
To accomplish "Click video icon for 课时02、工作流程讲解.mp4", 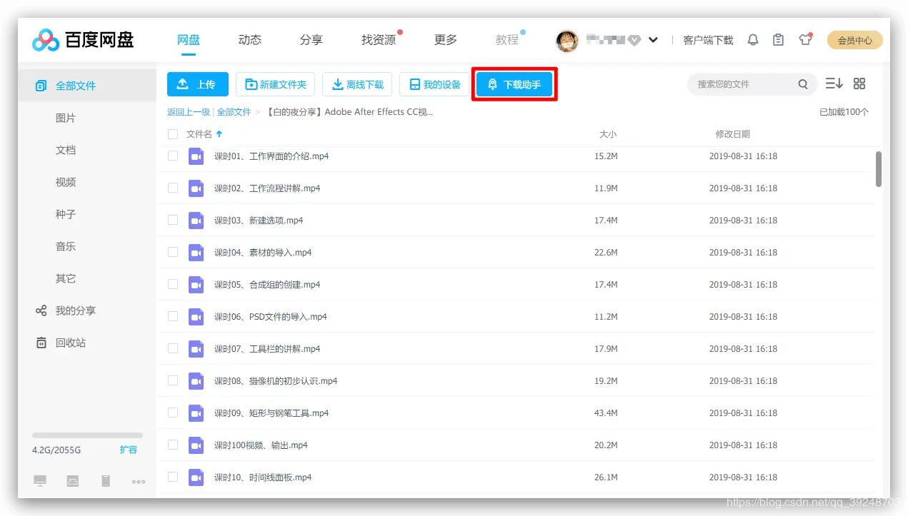I will coord(196,188).
